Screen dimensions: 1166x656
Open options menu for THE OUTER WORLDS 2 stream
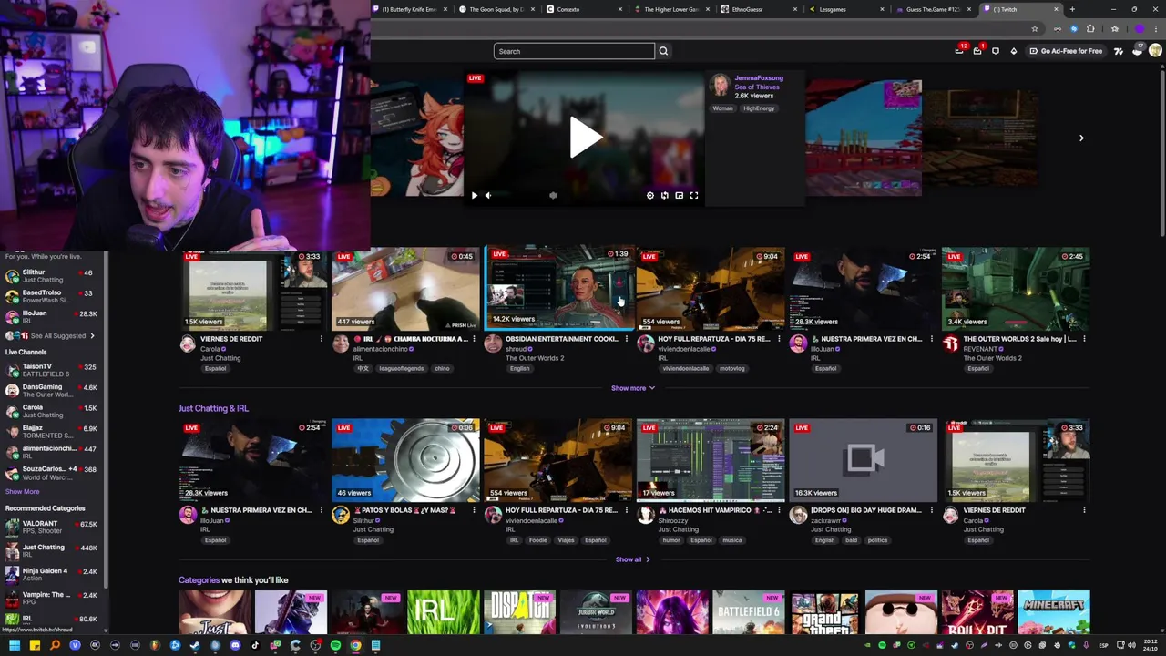tap(1084, 339)
